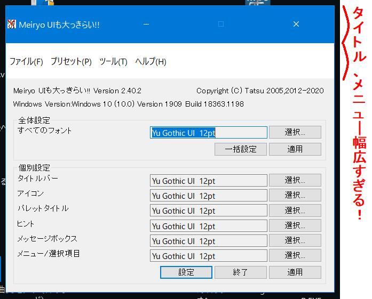Click the Copyright (C) Tatsu 2005,2012-2020 text
The width and height of the screenshot is (372, 299).
coord(260,91)
